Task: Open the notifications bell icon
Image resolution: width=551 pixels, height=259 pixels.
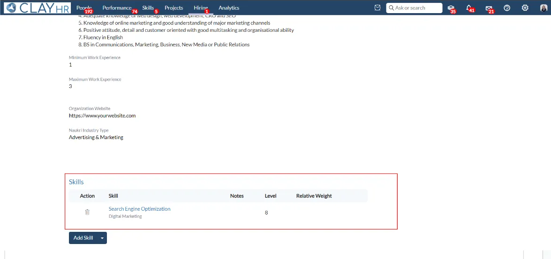Action: pyautogui.click(x=469, y=8)
